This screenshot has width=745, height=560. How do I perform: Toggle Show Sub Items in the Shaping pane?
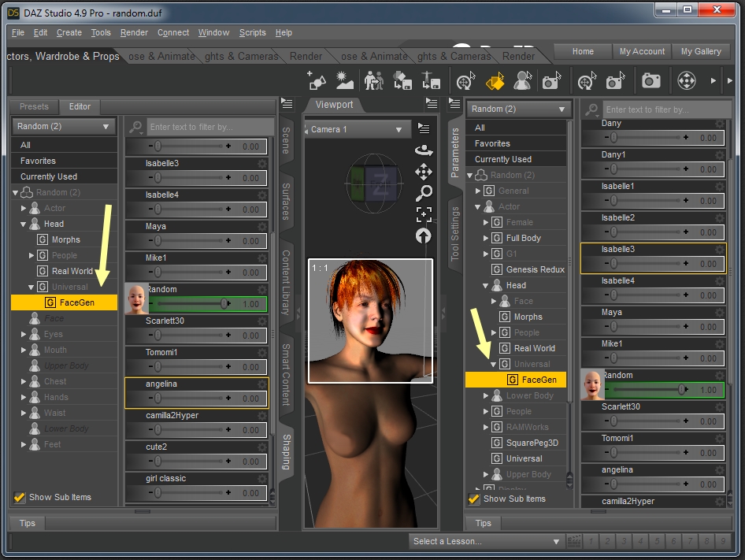[20, 497]
